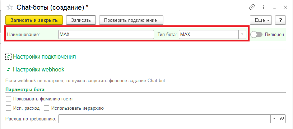The height and width of the screenshot is (129, 293).
Task: Open help with the question mark button
Action: (280, 20)
